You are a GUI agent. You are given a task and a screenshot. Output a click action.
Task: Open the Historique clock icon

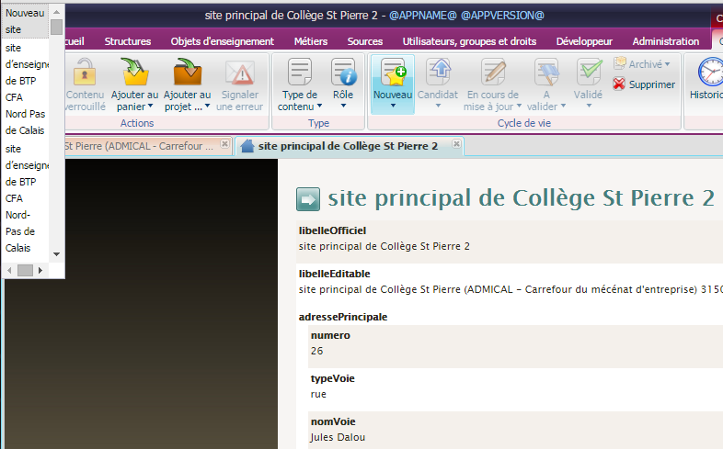tap(709, 72)
